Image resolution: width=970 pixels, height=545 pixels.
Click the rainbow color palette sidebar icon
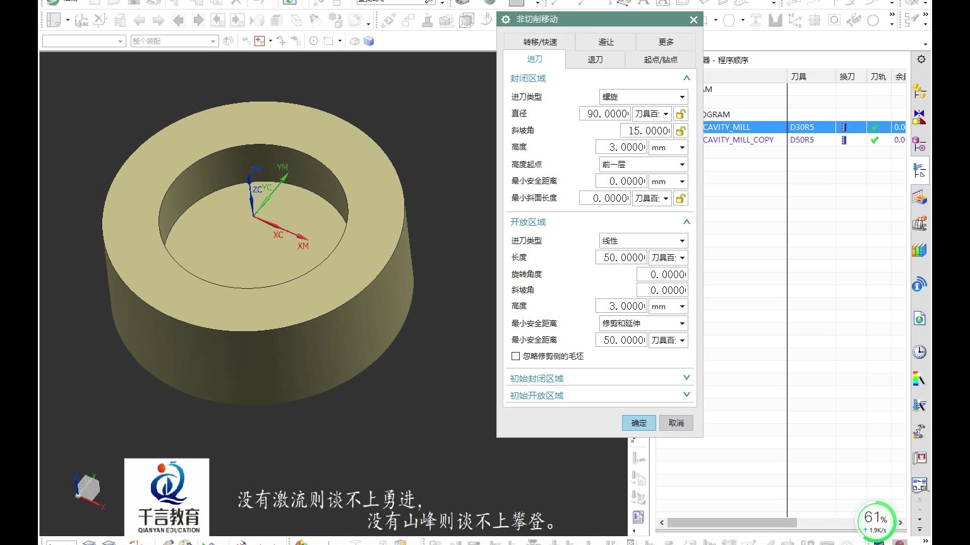click(x=919, y=379)
